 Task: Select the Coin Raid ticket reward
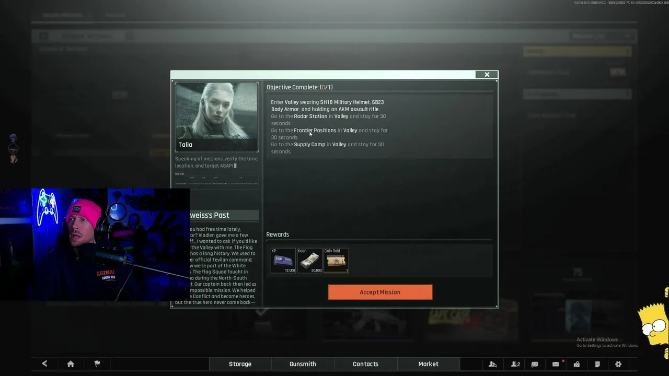[336, 261]
